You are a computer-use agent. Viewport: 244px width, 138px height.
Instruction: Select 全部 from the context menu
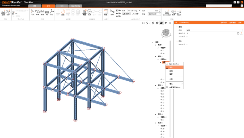click(x=171, y=71)
